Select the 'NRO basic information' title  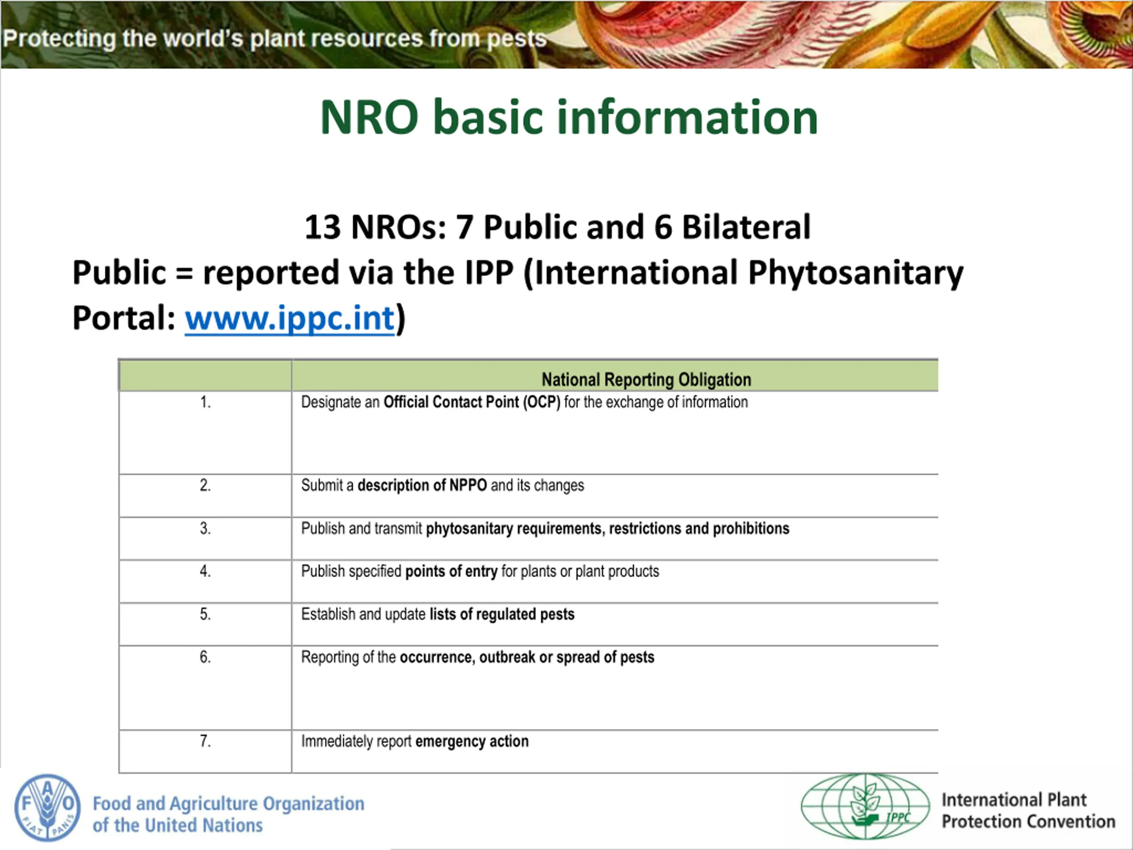569,117
